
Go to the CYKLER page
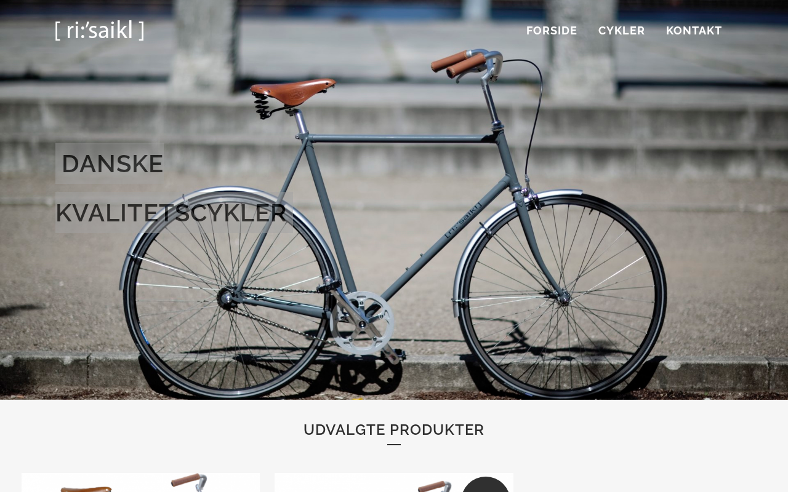tap(622, 31)
